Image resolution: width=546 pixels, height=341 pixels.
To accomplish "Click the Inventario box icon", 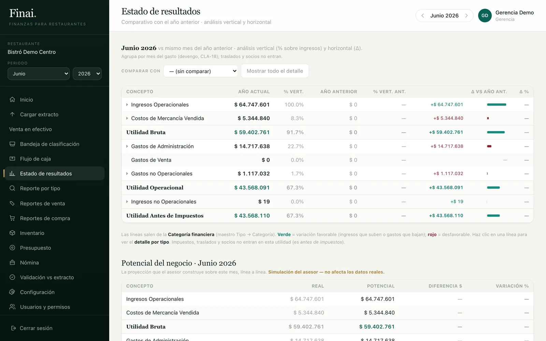I will 12,233.
